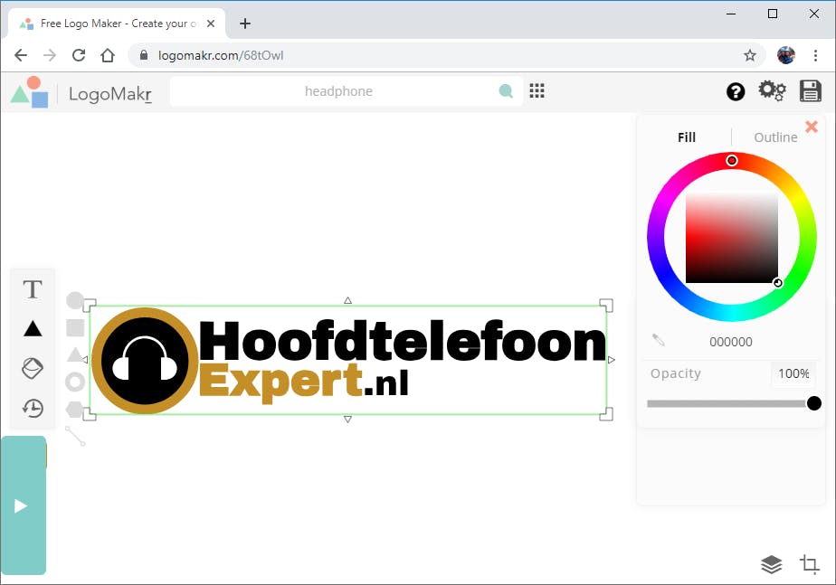Save the logo with floppy icon

(x=810, y=91)
